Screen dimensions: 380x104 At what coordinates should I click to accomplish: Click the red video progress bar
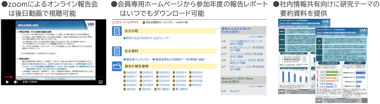(8, 77)
